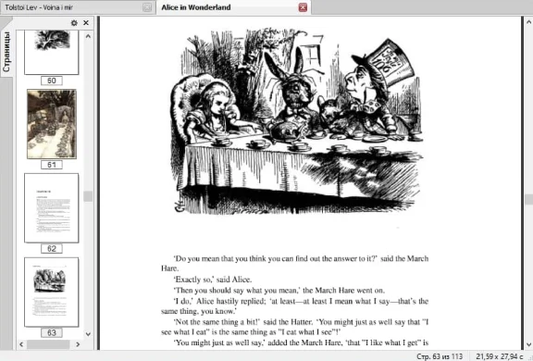Click document view scroll down arrow
The image size is (533, 361).
pyautogui.click(x=528, y=344)
